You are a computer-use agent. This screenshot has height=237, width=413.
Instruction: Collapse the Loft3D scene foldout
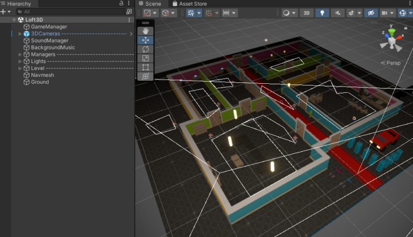[14, 20]
